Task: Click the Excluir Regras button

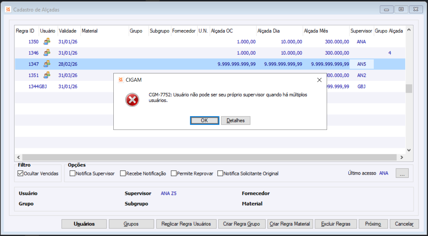Action: [336, 224]
